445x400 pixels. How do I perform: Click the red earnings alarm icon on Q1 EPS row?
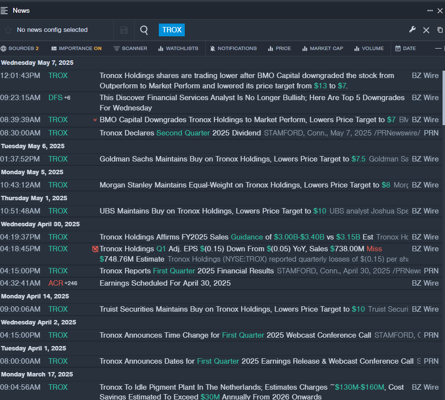click(96, 249)
